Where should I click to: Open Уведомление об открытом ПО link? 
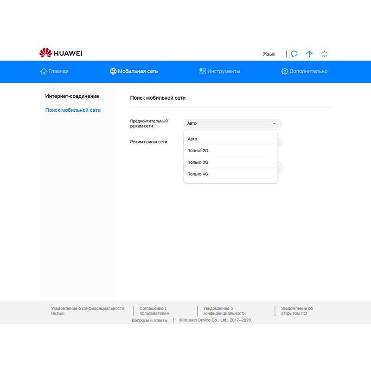297,311
